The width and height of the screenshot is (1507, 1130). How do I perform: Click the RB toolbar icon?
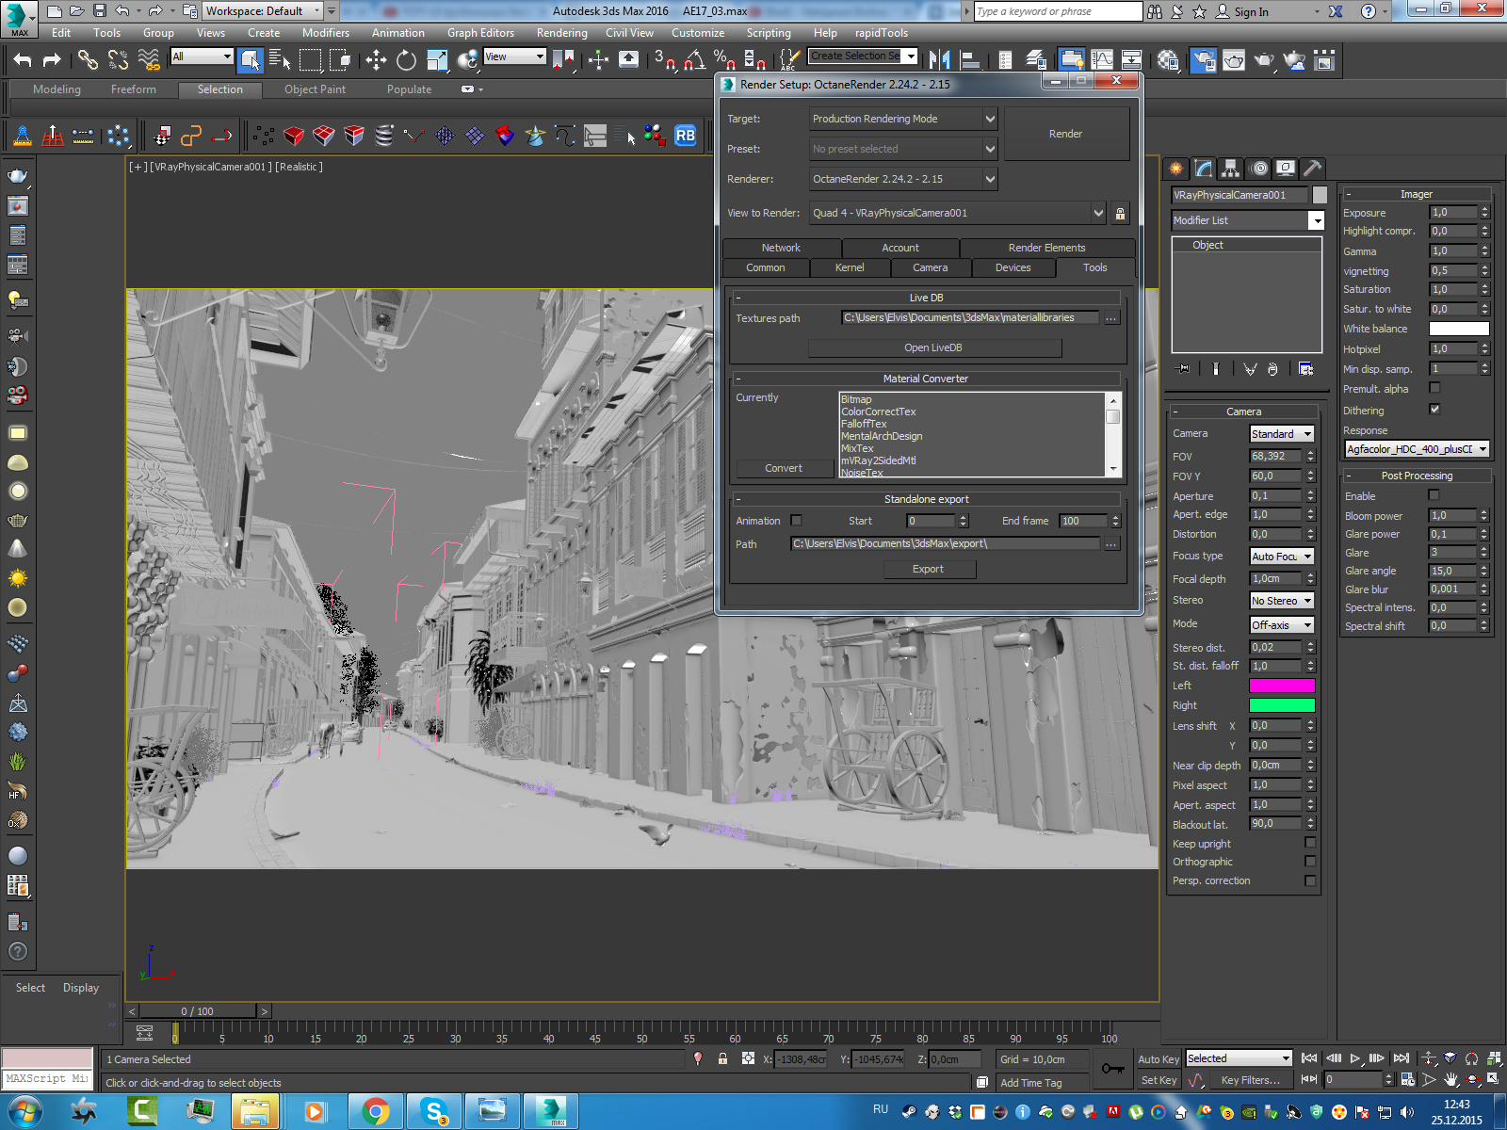point(686,136)
